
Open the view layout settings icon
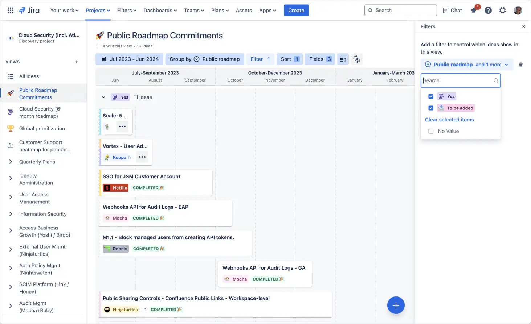343,59
